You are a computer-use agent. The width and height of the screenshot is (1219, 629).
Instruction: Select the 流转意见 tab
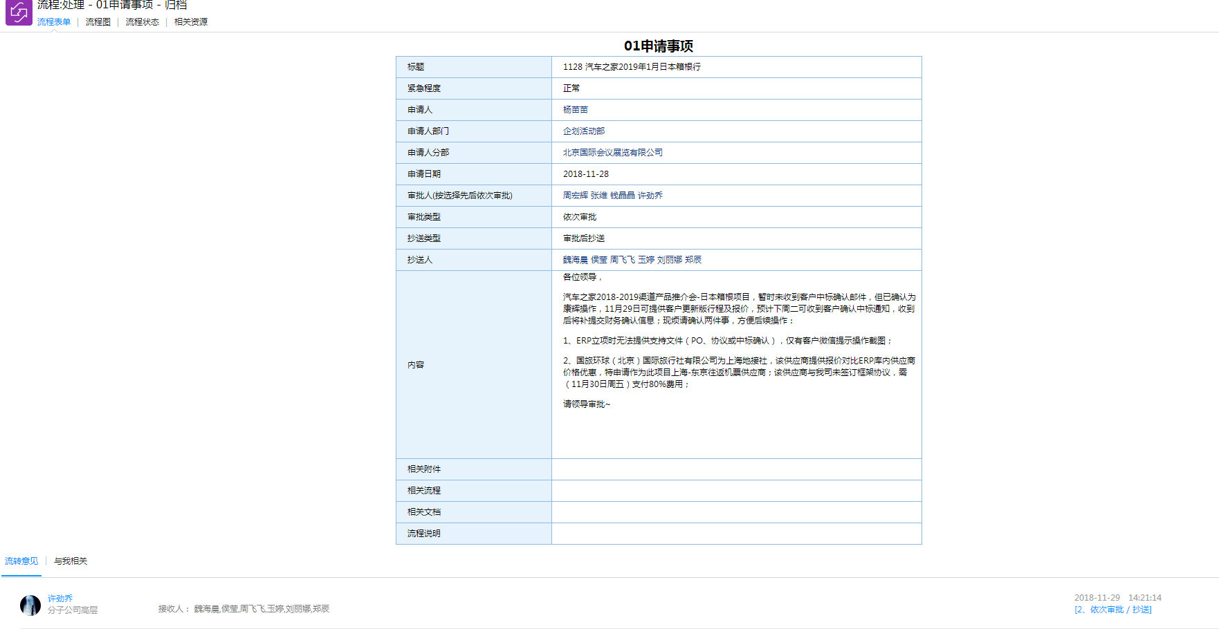[21, 561]
